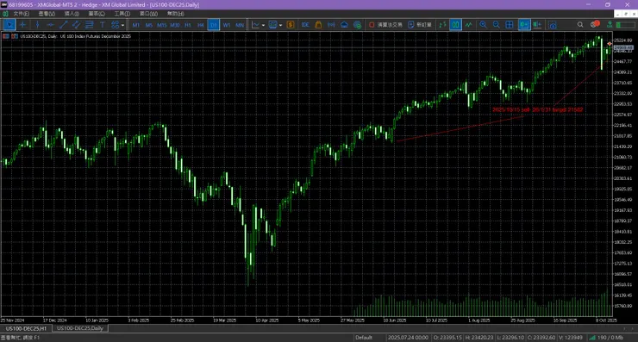This screenshot has width=638, height=342.
Task: Switch chart to H1 timeframe
Action: click(188, 25)
